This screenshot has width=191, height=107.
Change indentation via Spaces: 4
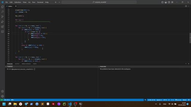click(159, 100)
